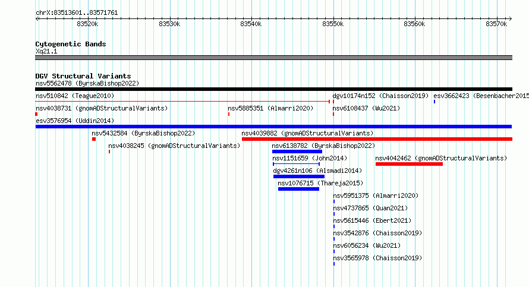The image size is (529, 287).
Task: Open nsv1076715 (Thareja2015) label
Action: (x=320, y=183)
